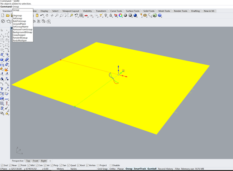
Task: Click the light bulb Hide icon
Action: point(106,15)
